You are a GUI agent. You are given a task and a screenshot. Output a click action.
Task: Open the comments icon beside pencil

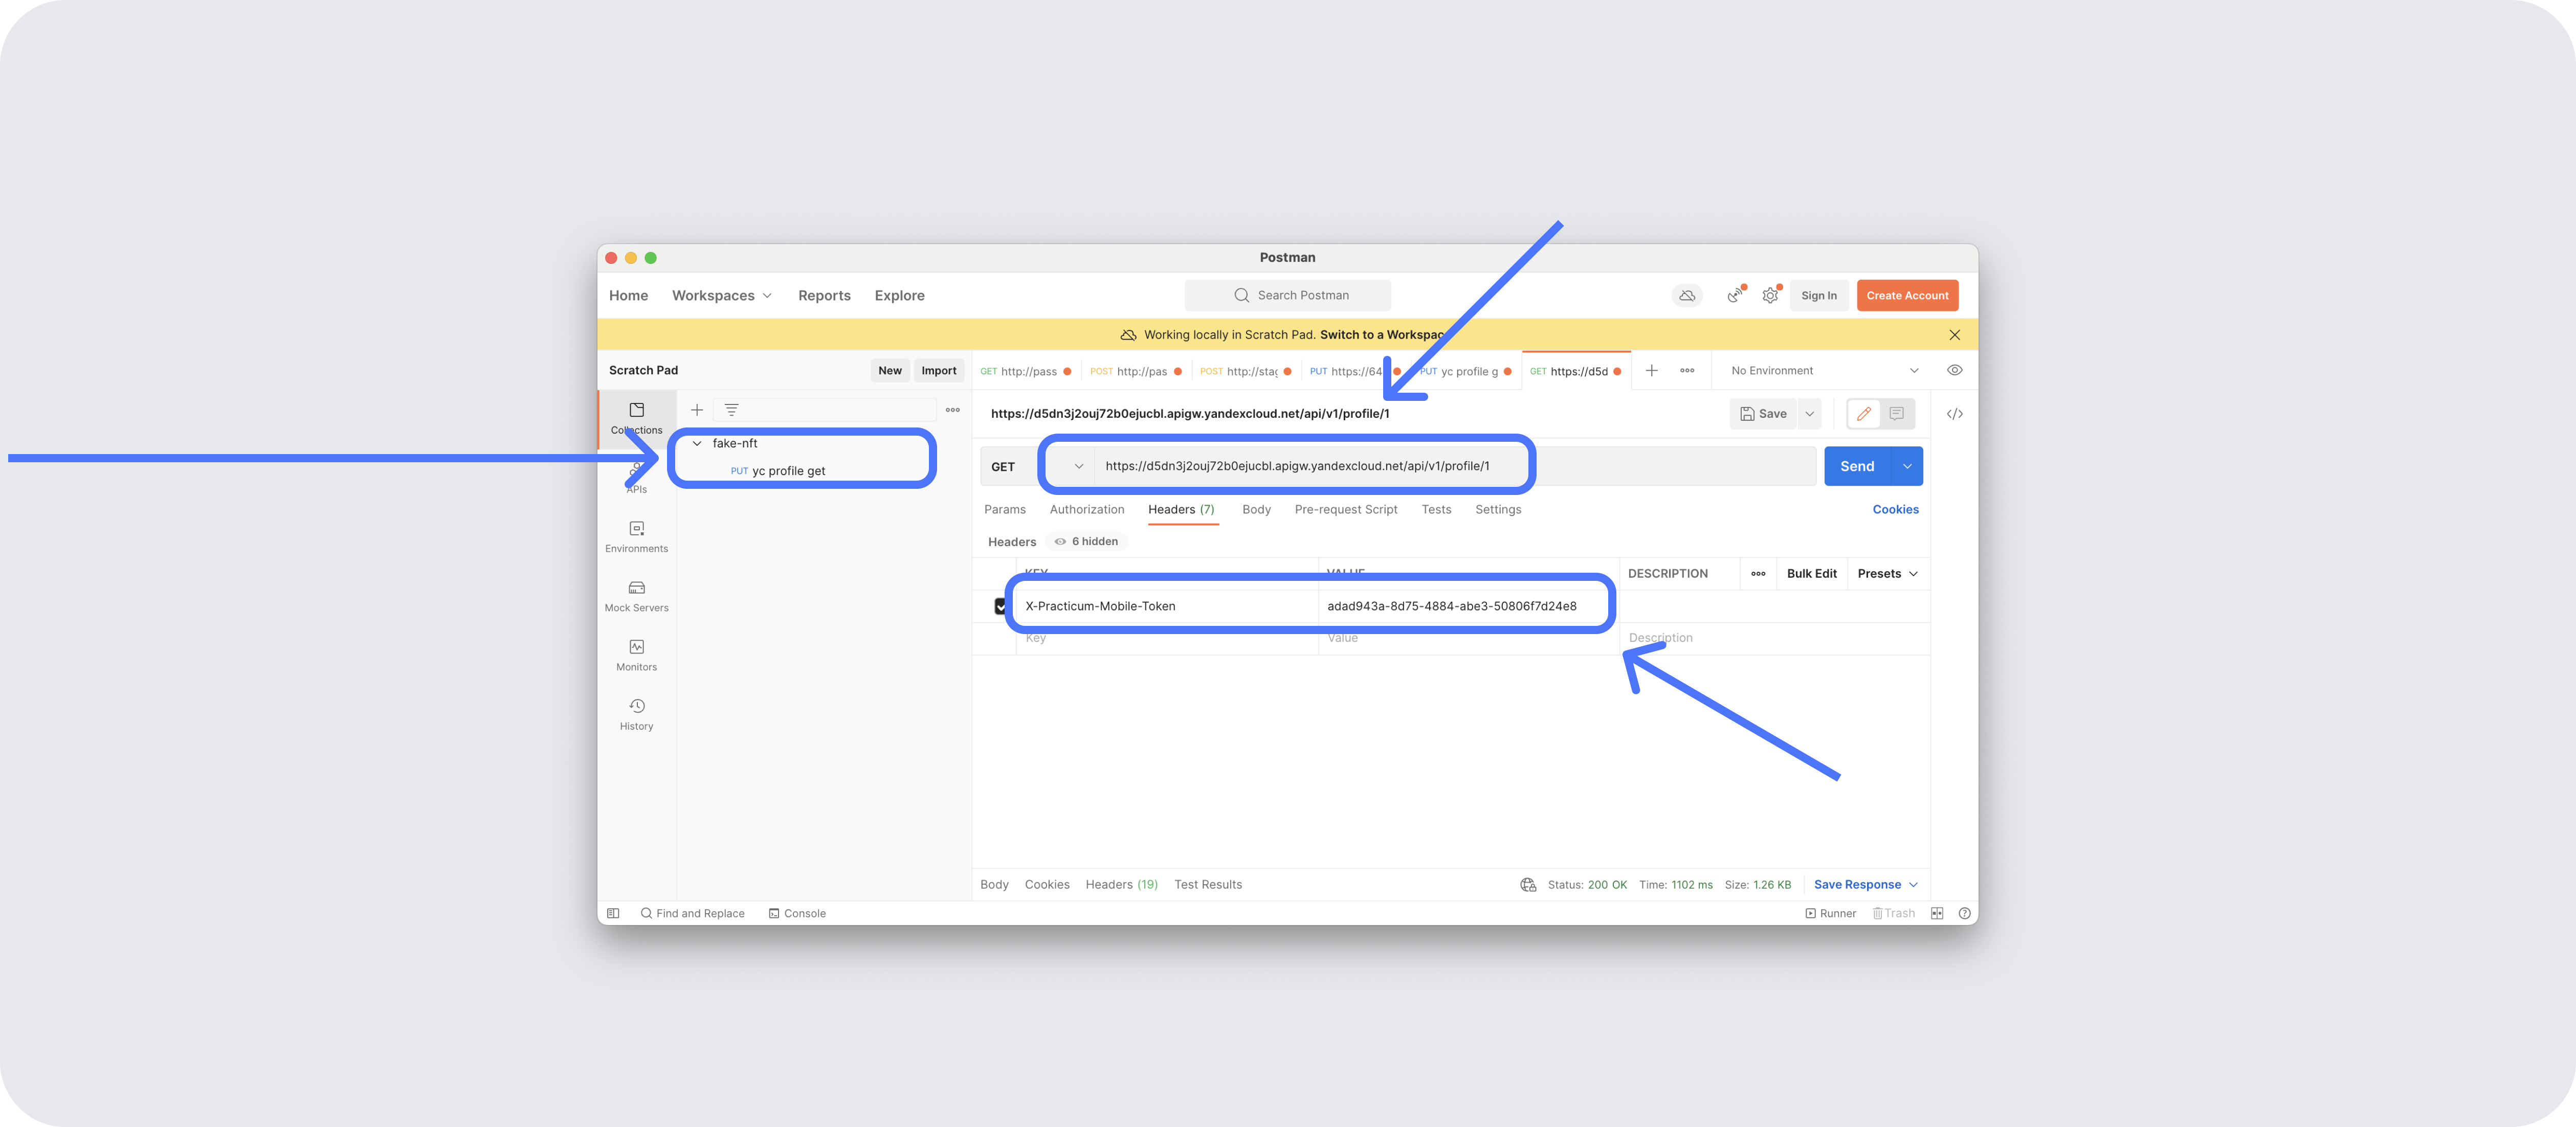point(1896,414)
